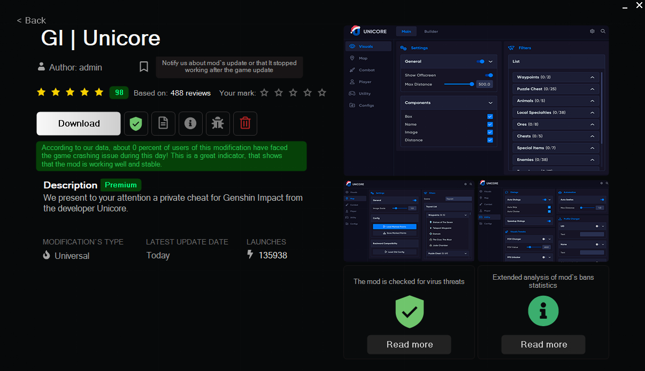This screenshot has height=371, width=645.
Task: Click the green crash statistics notice
Action: [171, 156]
